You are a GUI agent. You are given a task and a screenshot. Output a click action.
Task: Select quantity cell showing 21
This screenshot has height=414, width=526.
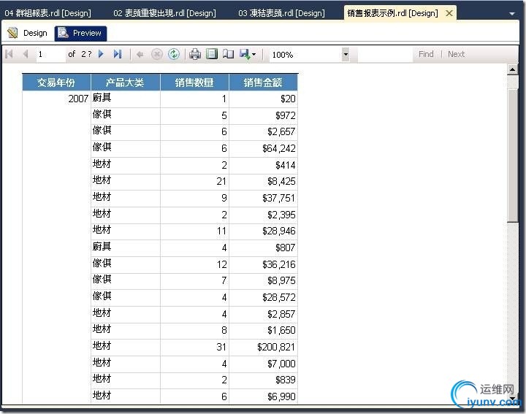(194, 182)
